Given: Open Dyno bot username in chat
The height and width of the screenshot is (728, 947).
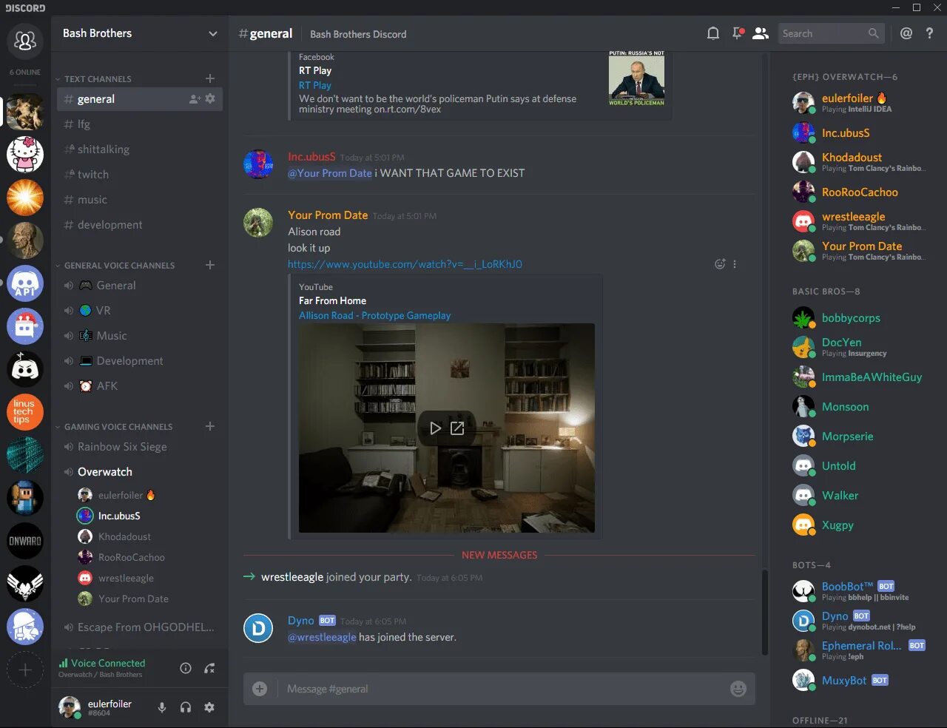Looking at the screenshot, I should coord(301,621).
